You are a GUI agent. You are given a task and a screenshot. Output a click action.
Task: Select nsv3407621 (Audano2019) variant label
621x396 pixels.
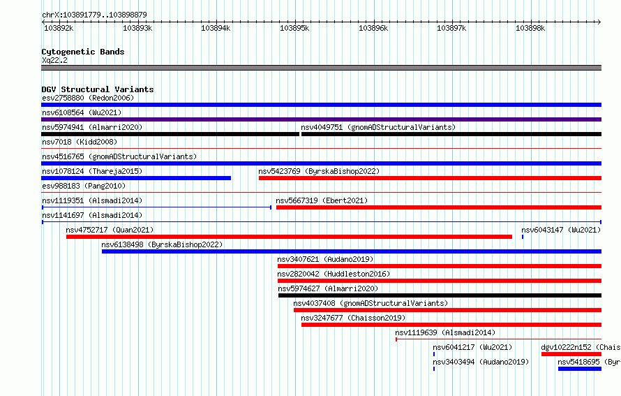tap(325, 259)
